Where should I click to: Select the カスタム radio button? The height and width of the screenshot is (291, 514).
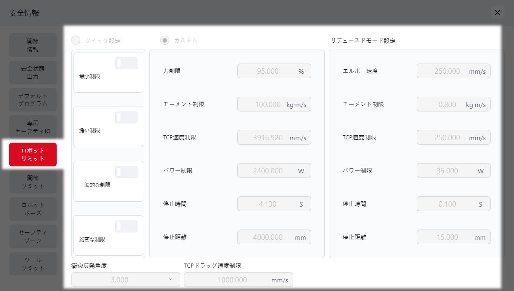[x=165, y=41]
